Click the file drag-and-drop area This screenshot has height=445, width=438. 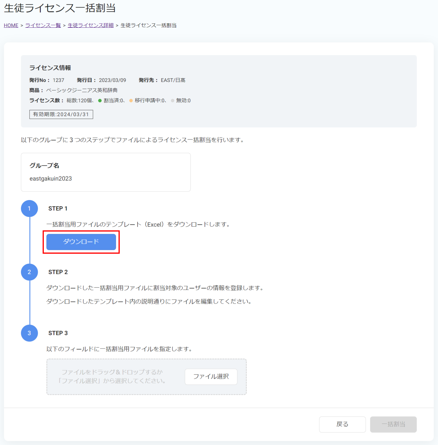(147, 377)
